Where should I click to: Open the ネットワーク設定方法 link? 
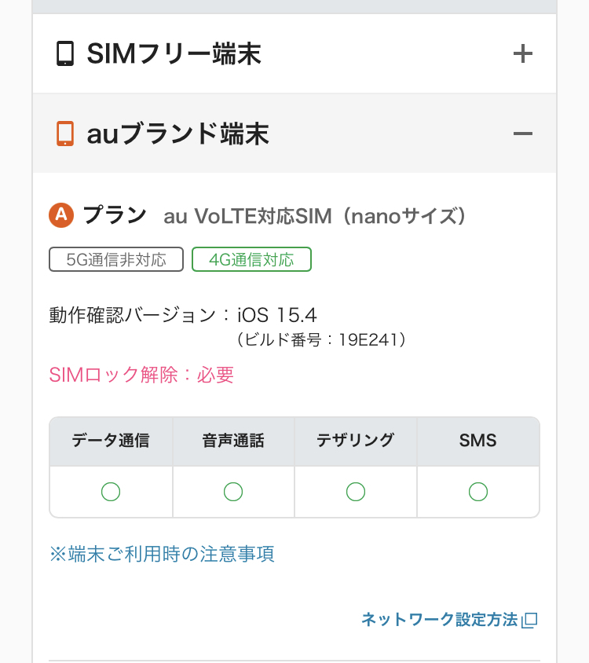pyautogui.click(x=439, y=620)
